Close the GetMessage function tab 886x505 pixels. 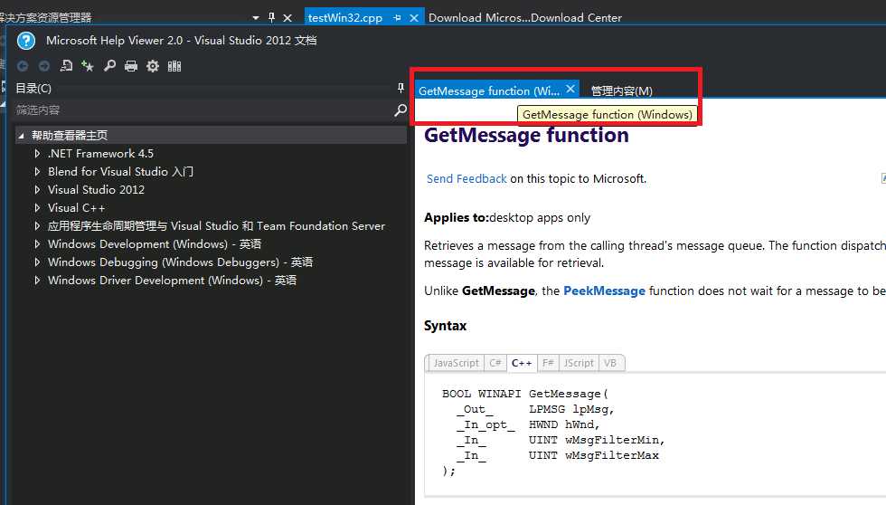[x=570, y=89]
